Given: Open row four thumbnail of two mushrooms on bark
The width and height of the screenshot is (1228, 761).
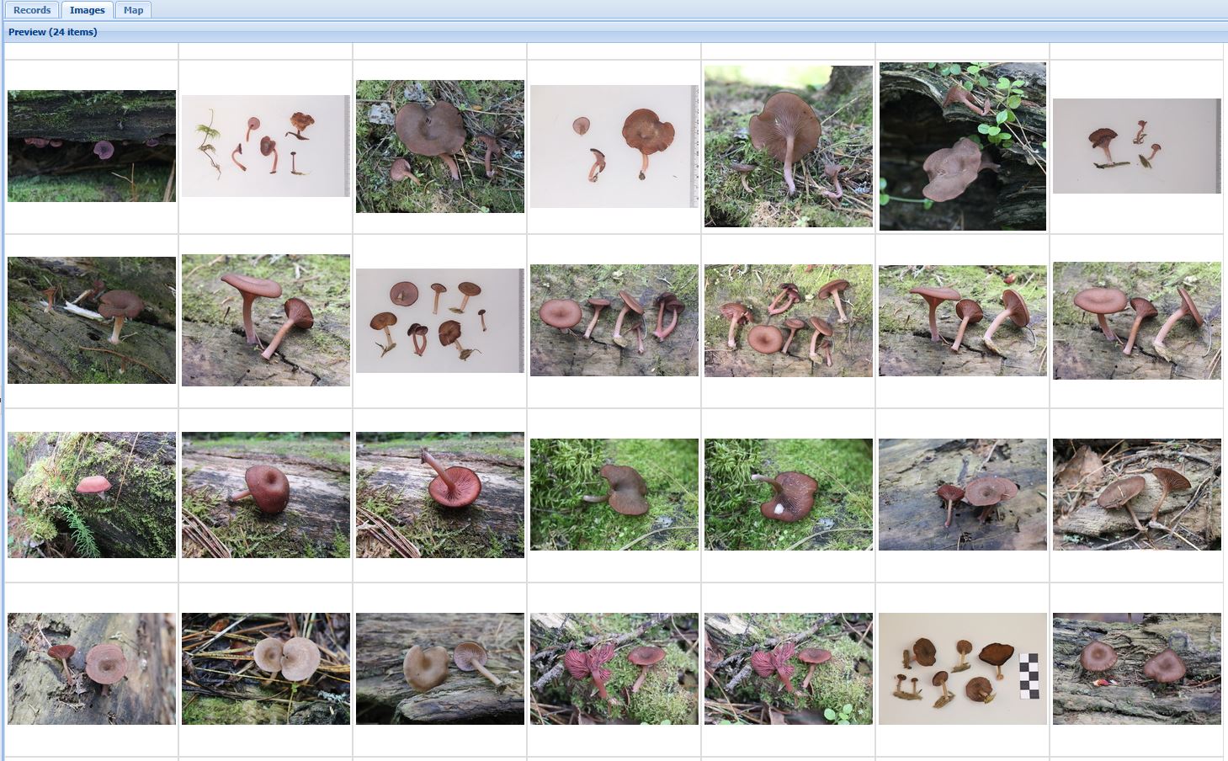Looking at the screenshot, I should pyautogui.click(x=92, y=668).
